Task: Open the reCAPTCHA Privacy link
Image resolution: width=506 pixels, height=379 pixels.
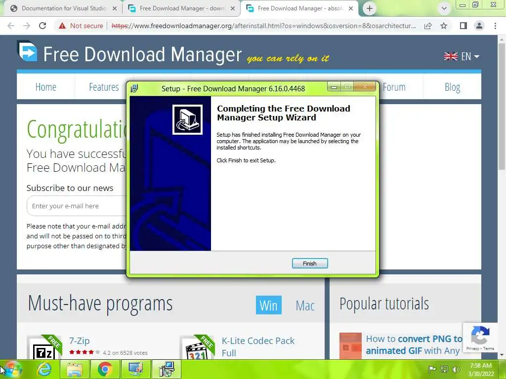Action: [x=472, y=348]
